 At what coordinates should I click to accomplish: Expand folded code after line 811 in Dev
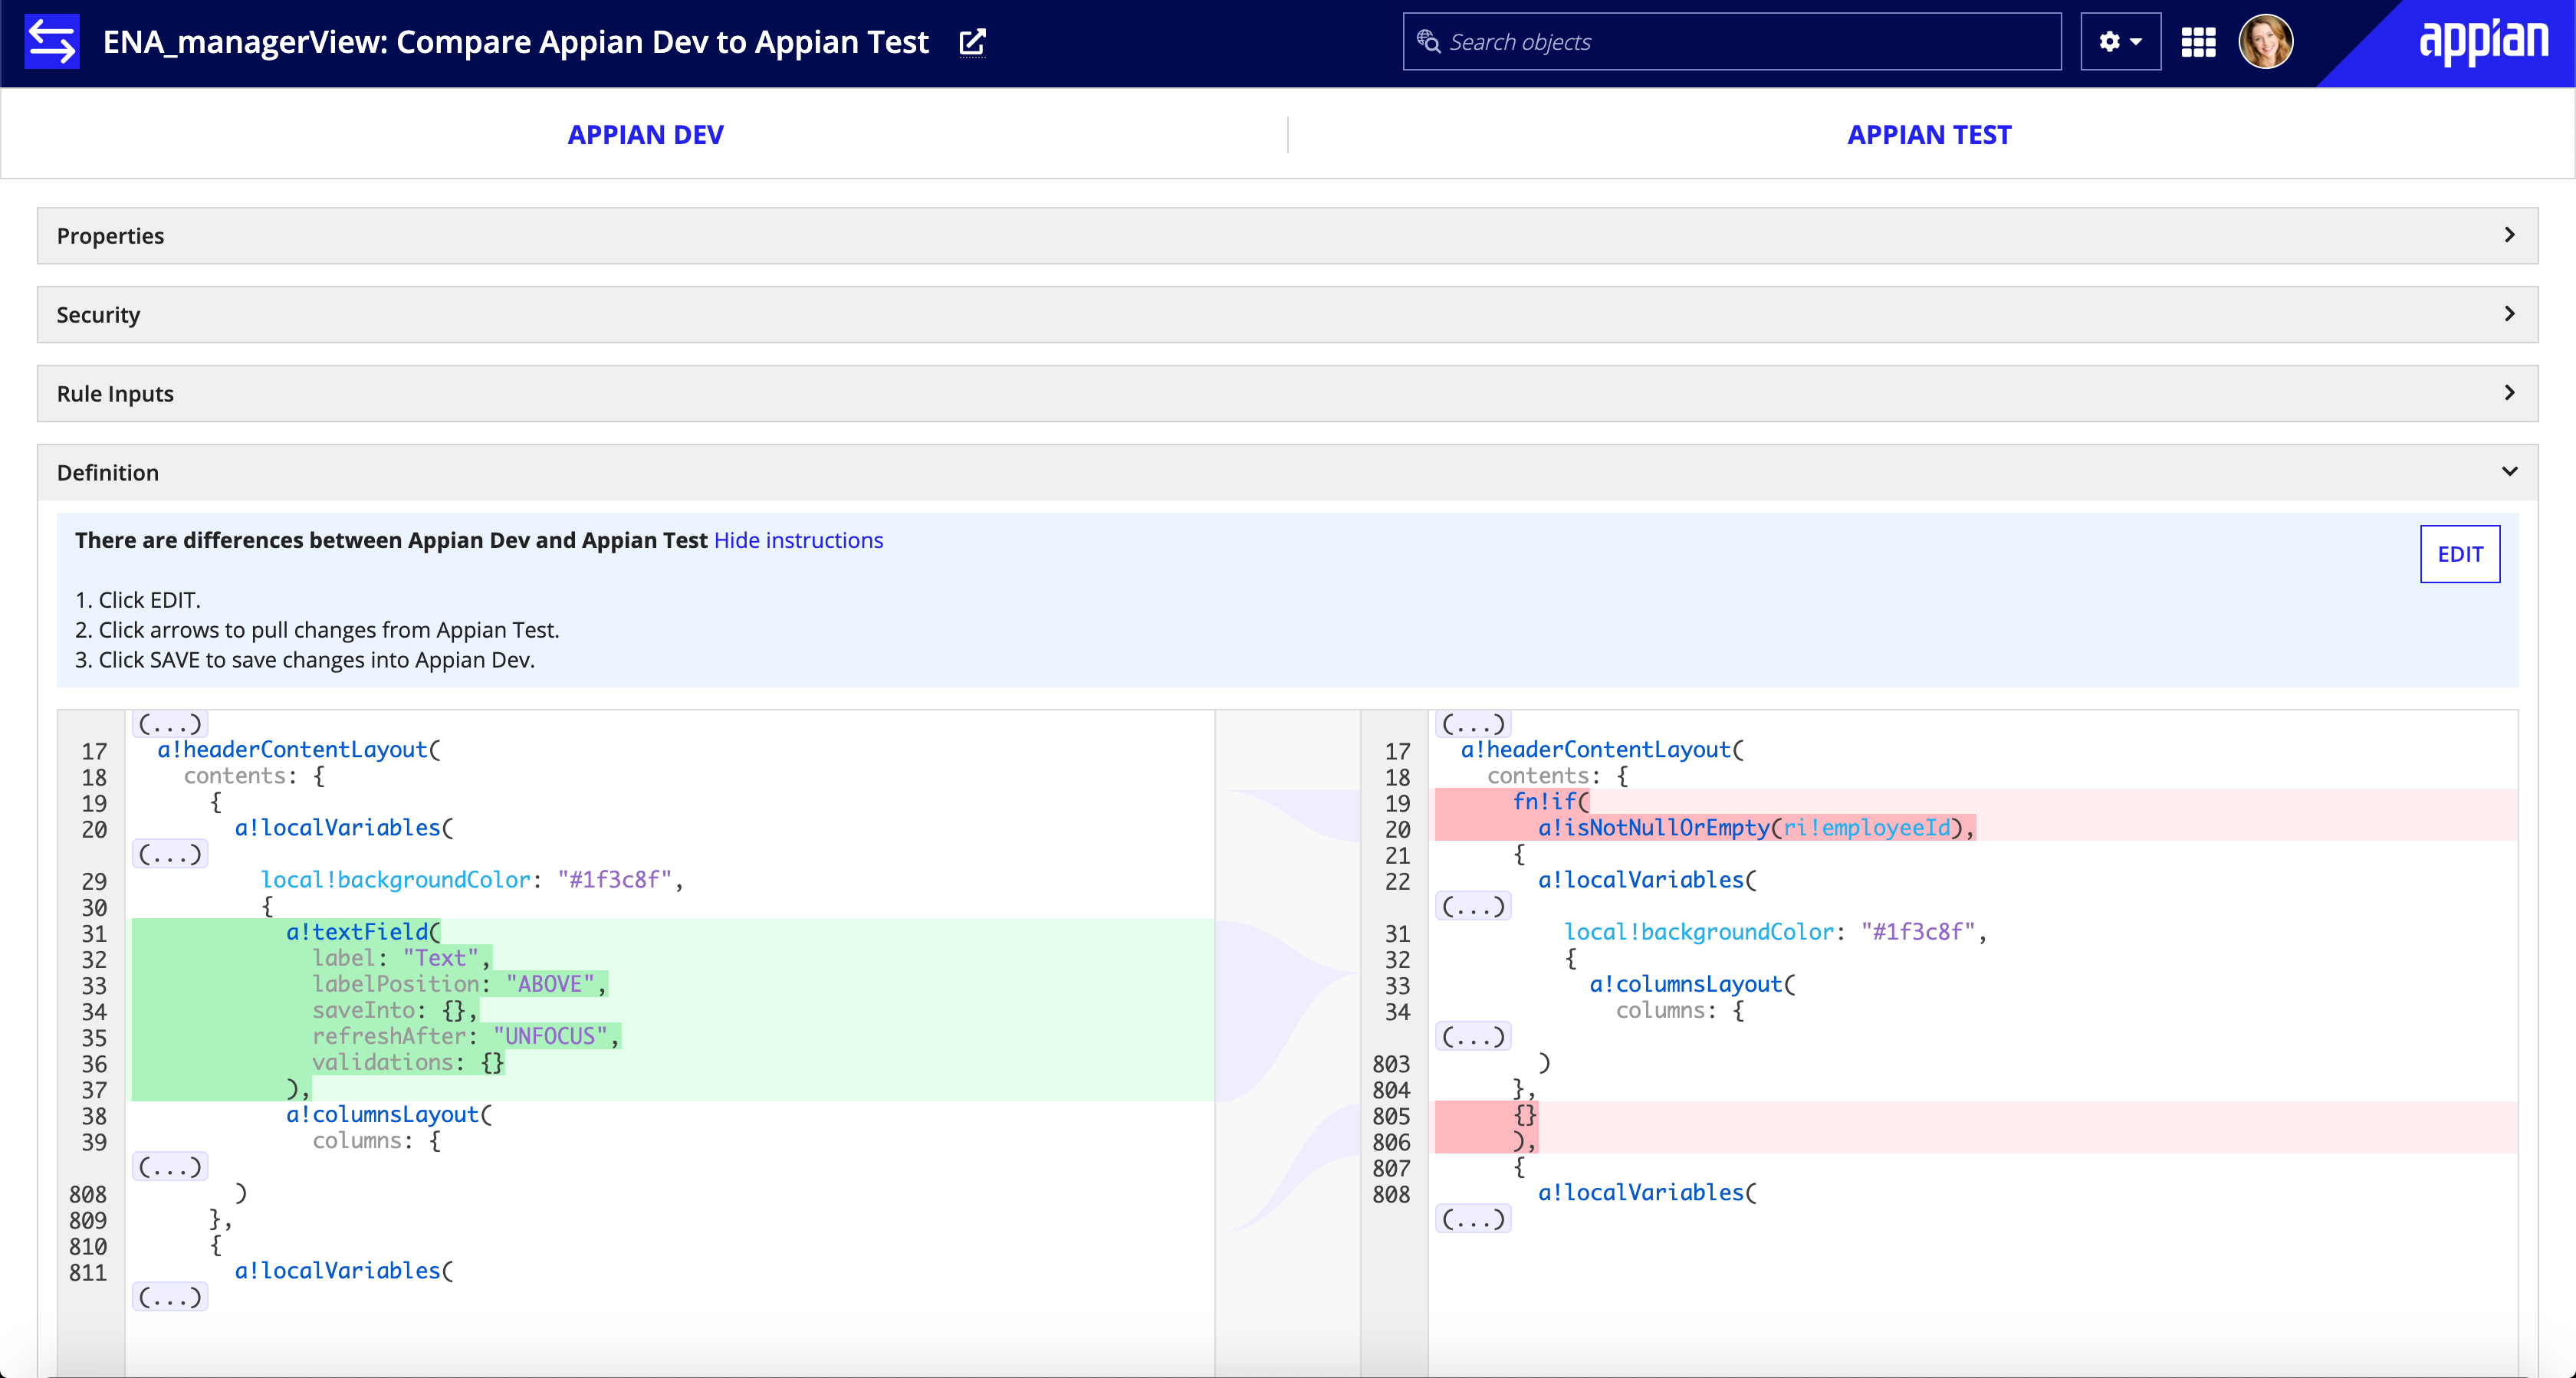tap(170, 1297)
